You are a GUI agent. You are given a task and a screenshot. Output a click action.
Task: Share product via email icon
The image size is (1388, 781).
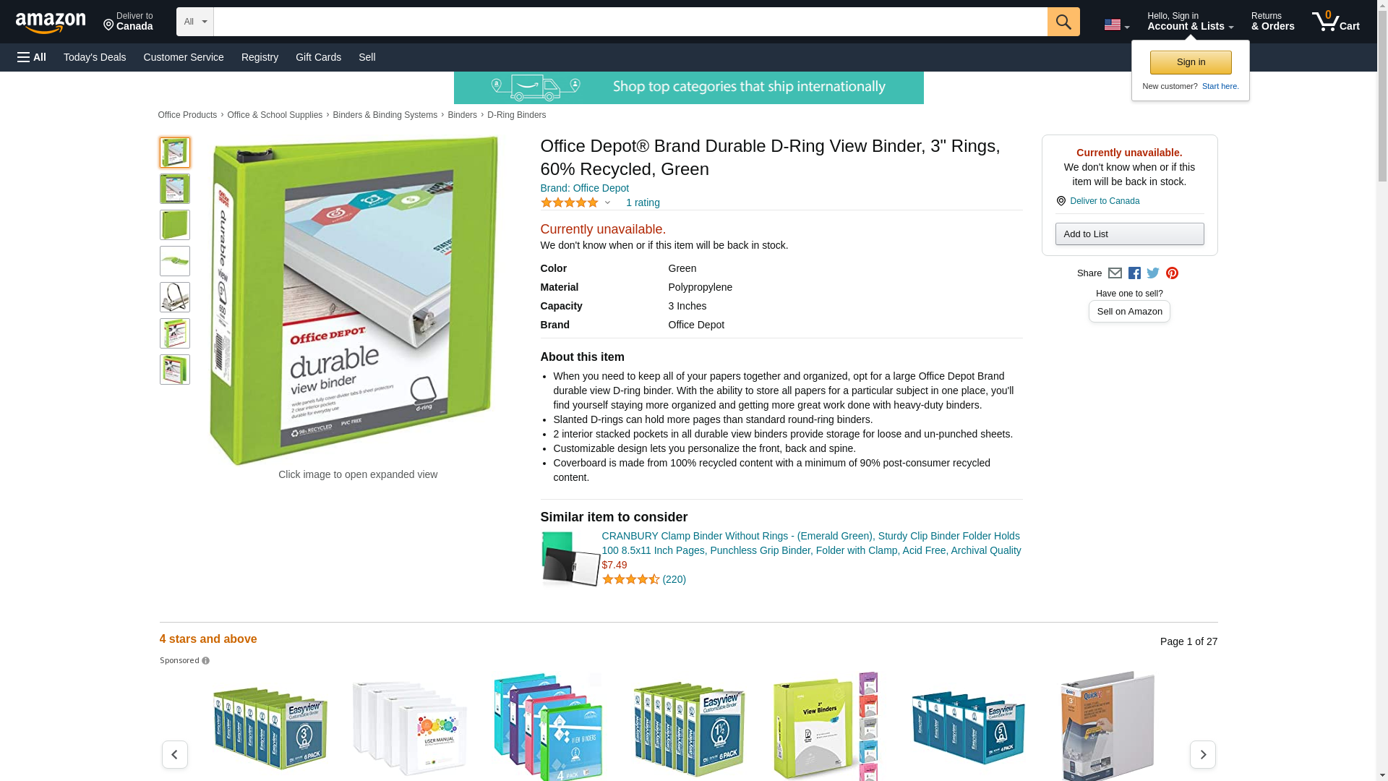(x=1115, y=273)
